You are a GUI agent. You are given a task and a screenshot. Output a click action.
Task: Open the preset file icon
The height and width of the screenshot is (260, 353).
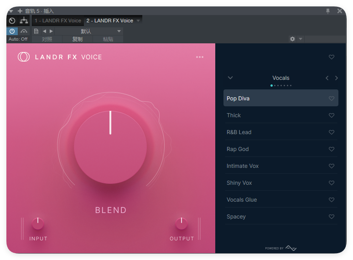point(36,31)
